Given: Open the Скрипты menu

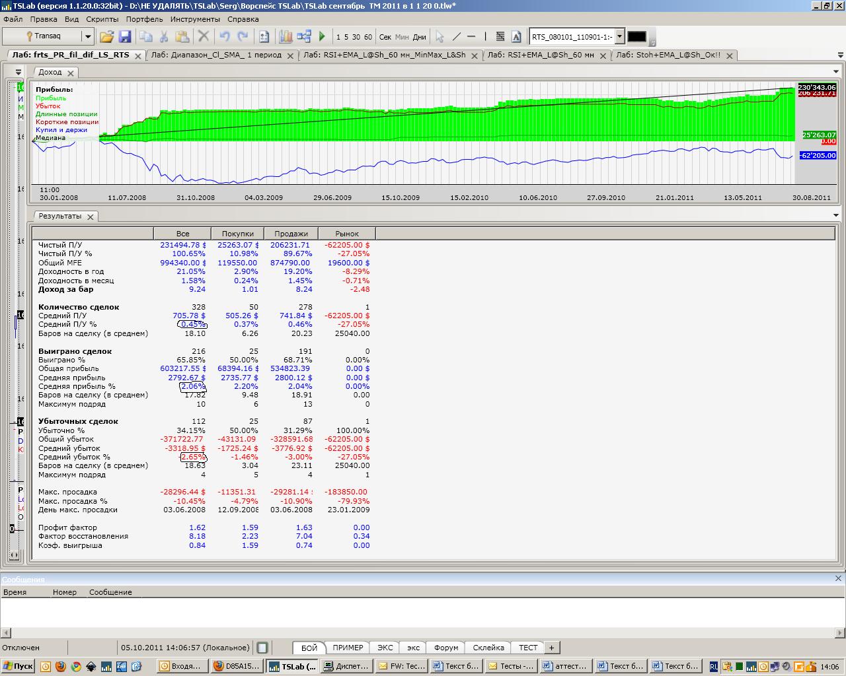Looking at the screenshot, I should click(x=102, y=19).
